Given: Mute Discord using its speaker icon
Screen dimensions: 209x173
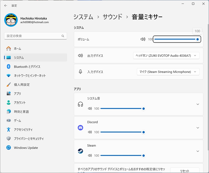Looking at the screenshot, I should click(90, 132).
